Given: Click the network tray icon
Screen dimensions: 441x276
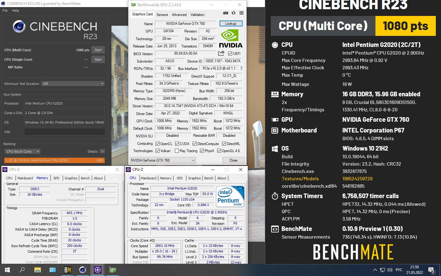Looking at the screenshot, I should pyautogui.click(x=383, y=270).
